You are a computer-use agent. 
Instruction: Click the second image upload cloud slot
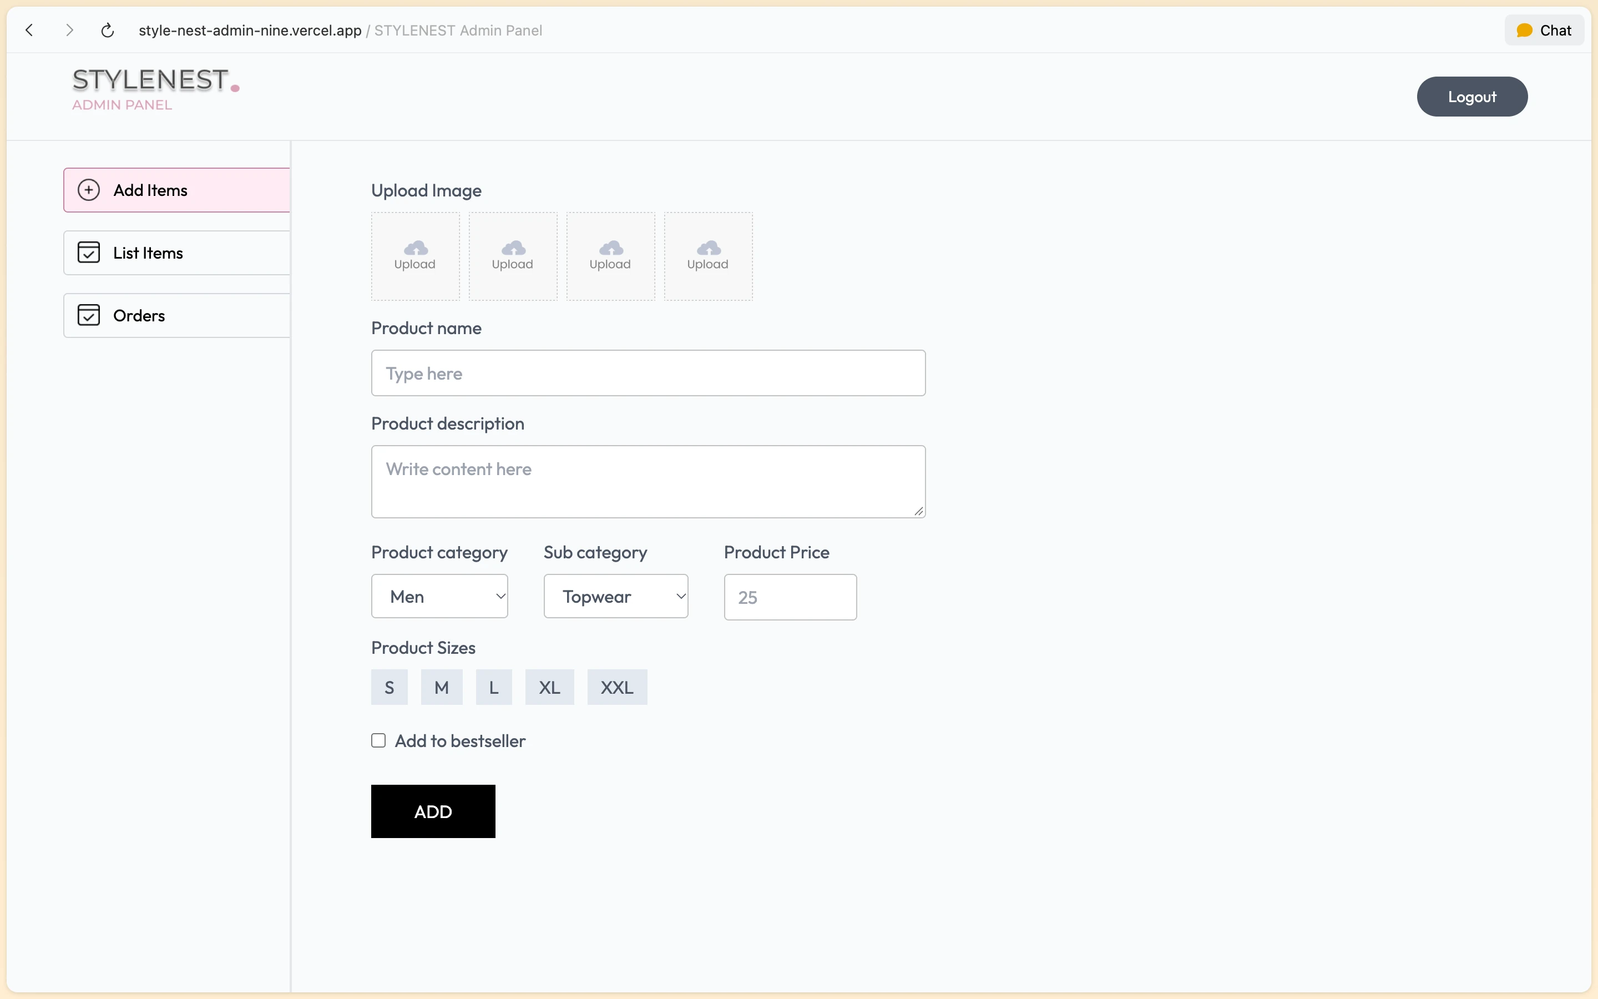click(513, 256)
